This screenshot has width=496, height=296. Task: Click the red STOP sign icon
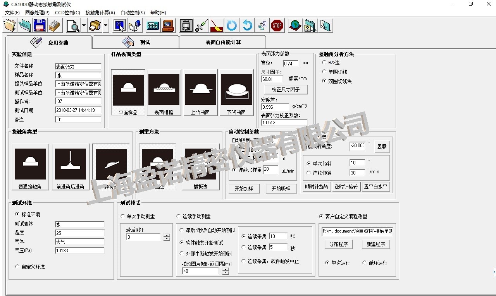click(x=277, y=26)
